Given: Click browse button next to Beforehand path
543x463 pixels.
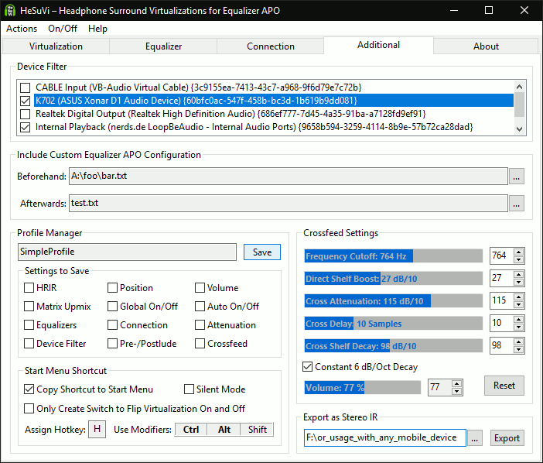Looking at the screenshot, I should [x=517, y=177].
